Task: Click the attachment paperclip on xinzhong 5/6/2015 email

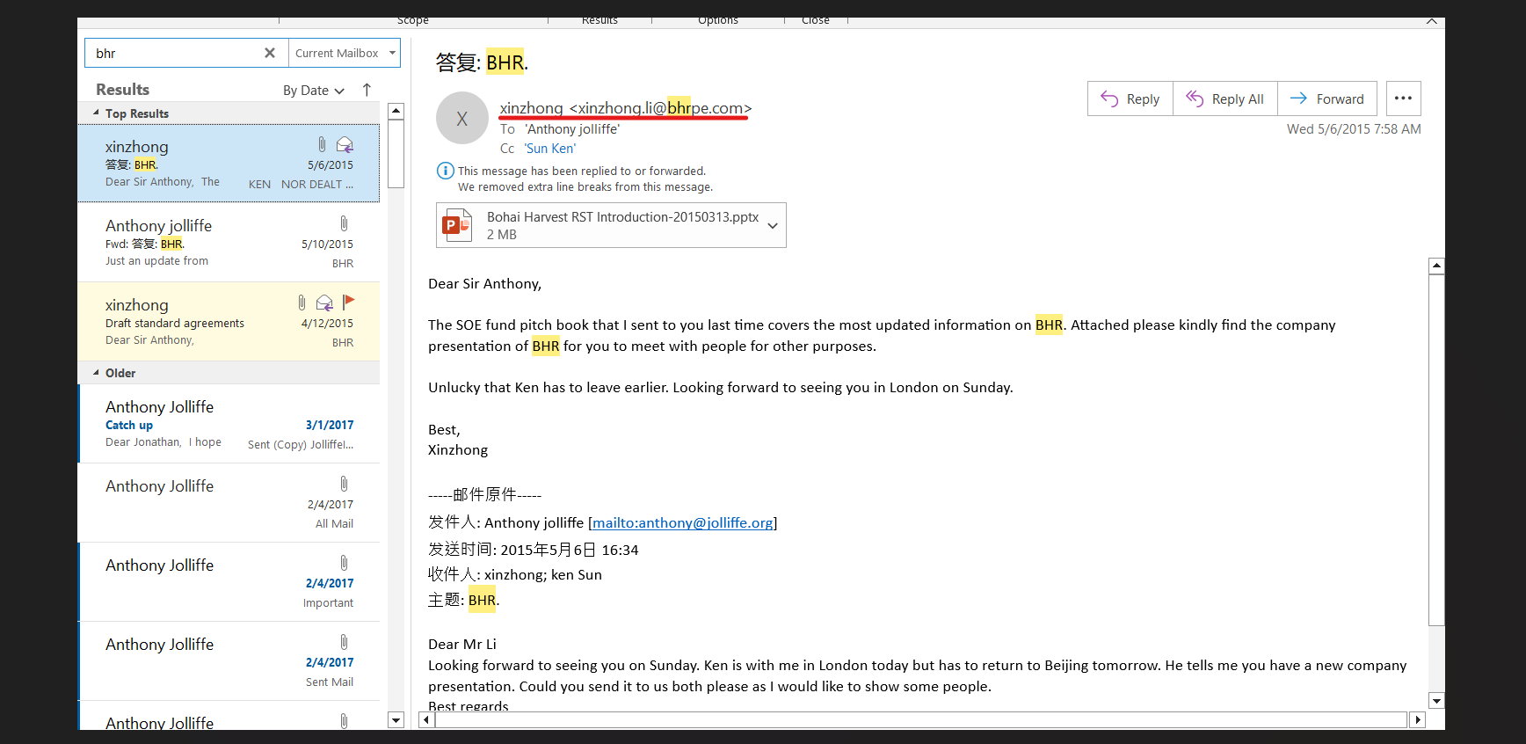Action: pyautogui.click(x=322, y=144)
